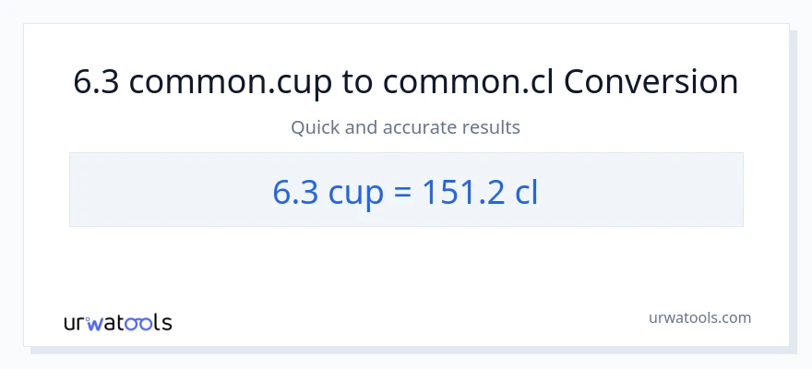Click the "cl" unit in the result
The image size is (812, 369).
pyautogui.click(x=527, y=191)
